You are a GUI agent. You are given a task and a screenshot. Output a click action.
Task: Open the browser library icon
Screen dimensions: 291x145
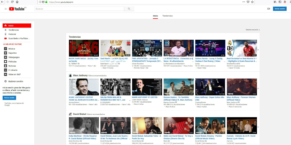(x=275, y=2)
